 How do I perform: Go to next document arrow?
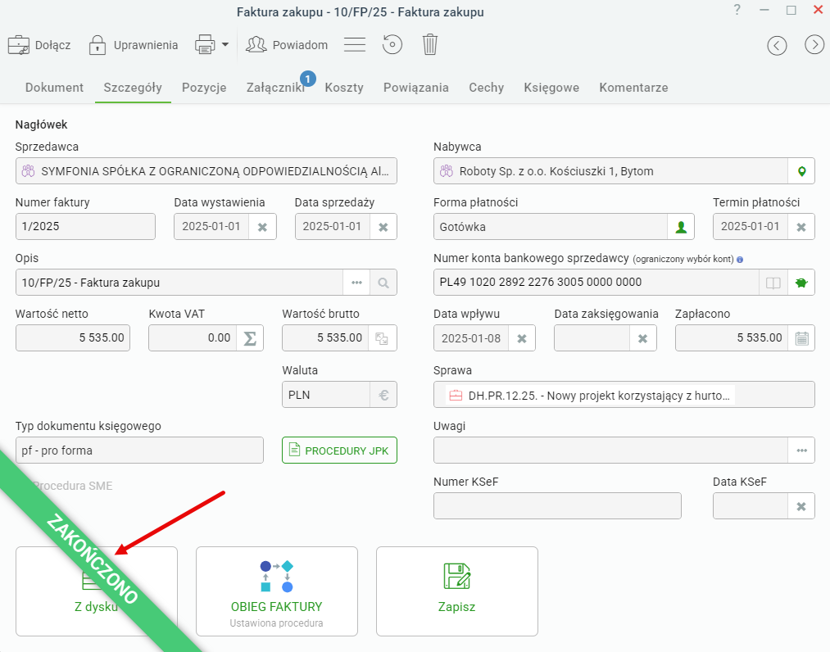[x=814, y=45]
